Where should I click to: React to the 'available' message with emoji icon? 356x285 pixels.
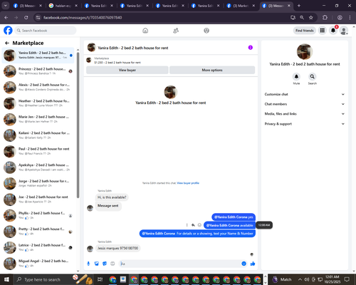[199, 225]
